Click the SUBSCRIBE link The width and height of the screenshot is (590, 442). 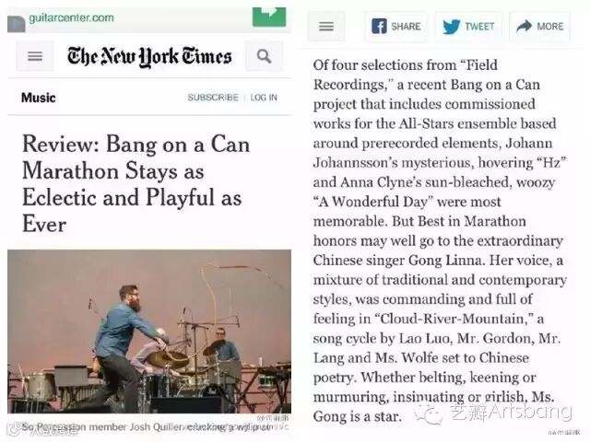click(x=213, y=98)
